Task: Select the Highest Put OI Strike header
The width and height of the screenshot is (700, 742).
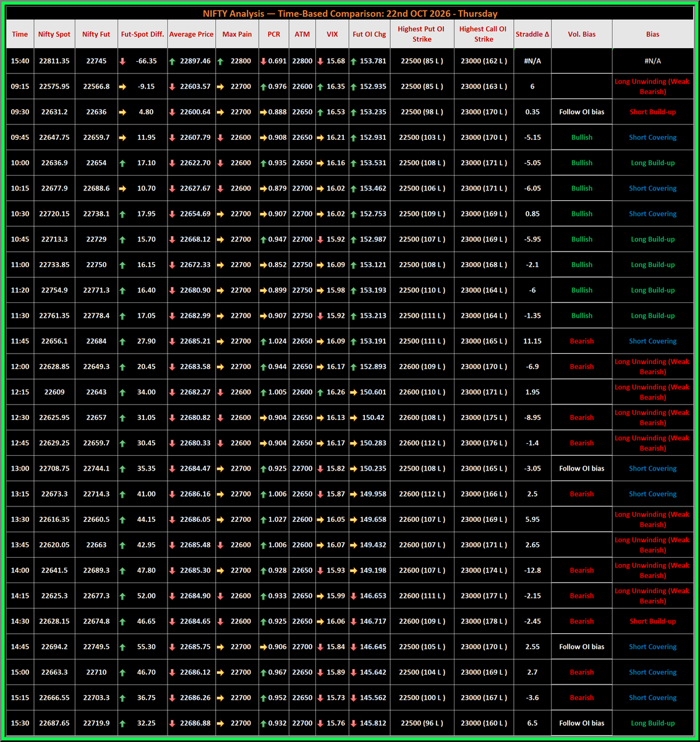Action: (422, 34)
